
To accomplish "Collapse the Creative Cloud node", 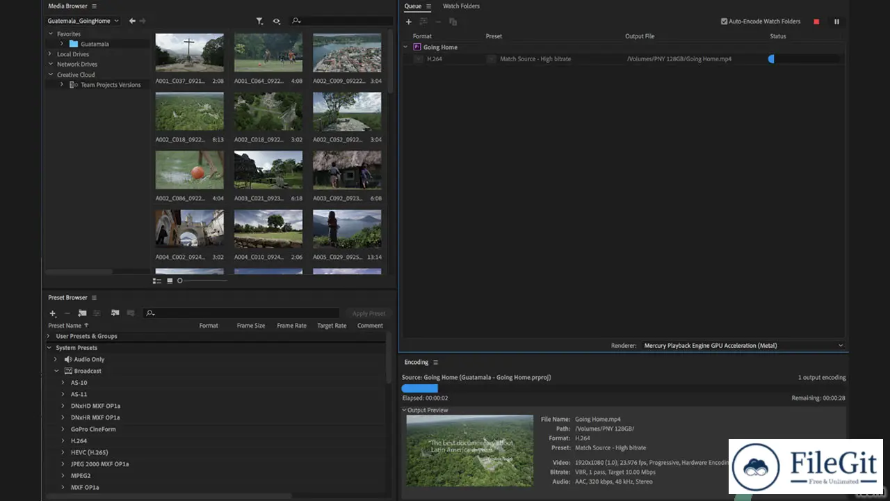I will point(51,74).
